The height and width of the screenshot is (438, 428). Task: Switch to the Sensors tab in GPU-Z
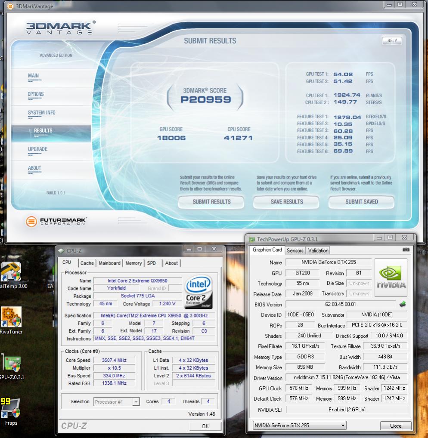click(x=295, y=250)
